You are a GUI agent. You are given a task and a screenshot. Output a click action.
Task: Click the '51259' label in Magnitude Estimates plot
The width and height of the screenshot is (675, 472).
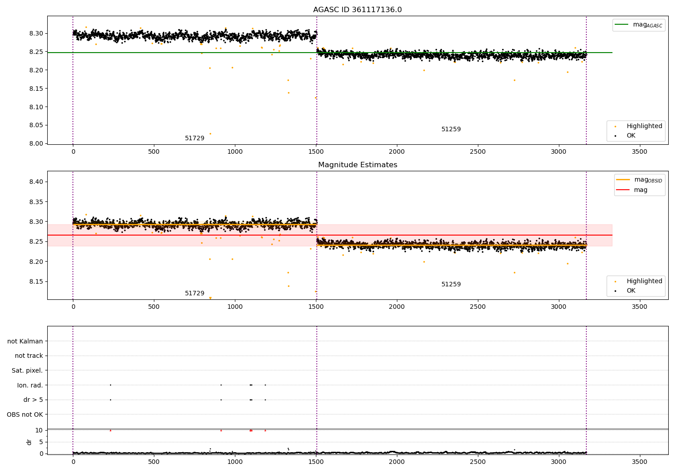point(451,284)
